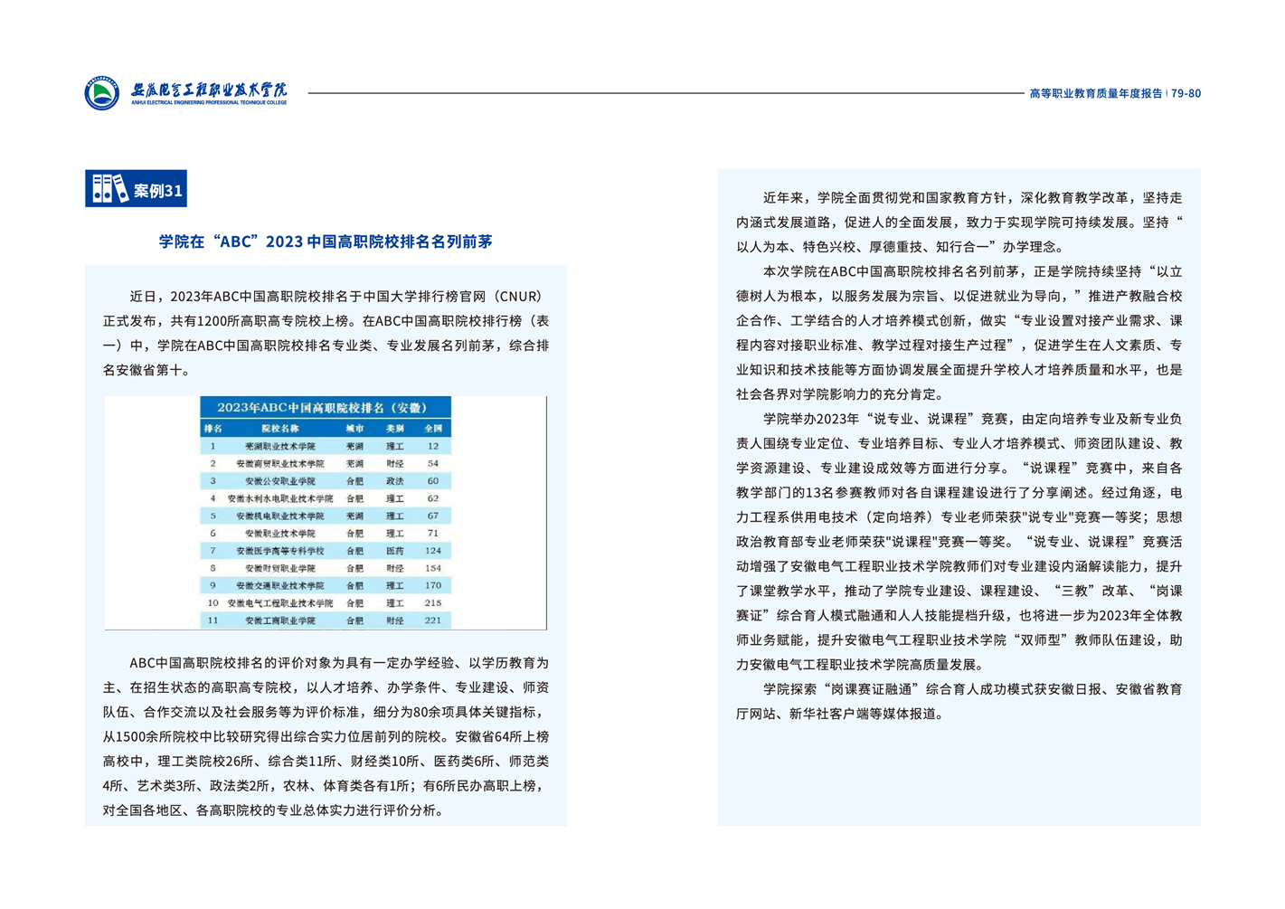
Task: Click the college circular logo emblem
Action: (101, 93)
